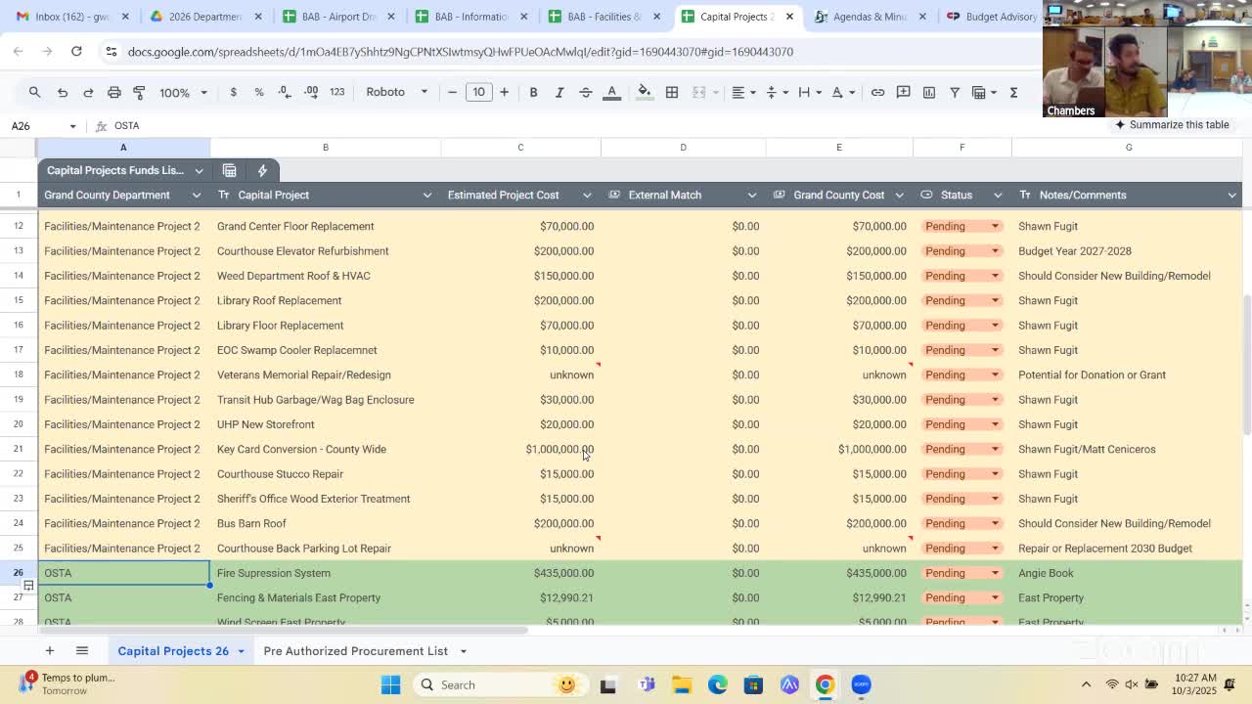Screen dimensions: 1252x704
Task: Toggle bold formatting
Action: [533, 92]
